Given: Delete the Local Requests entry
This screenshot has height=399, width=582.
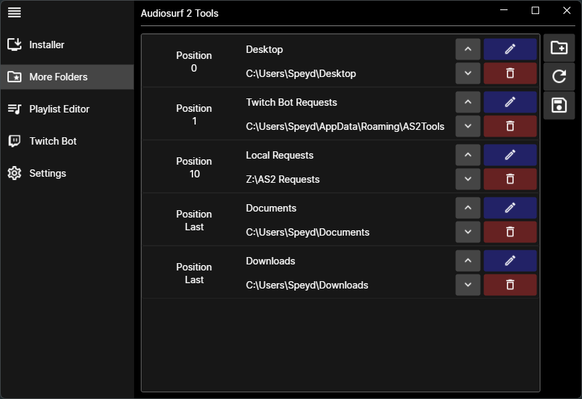Looking at the screenshot, I should point(510,179).
